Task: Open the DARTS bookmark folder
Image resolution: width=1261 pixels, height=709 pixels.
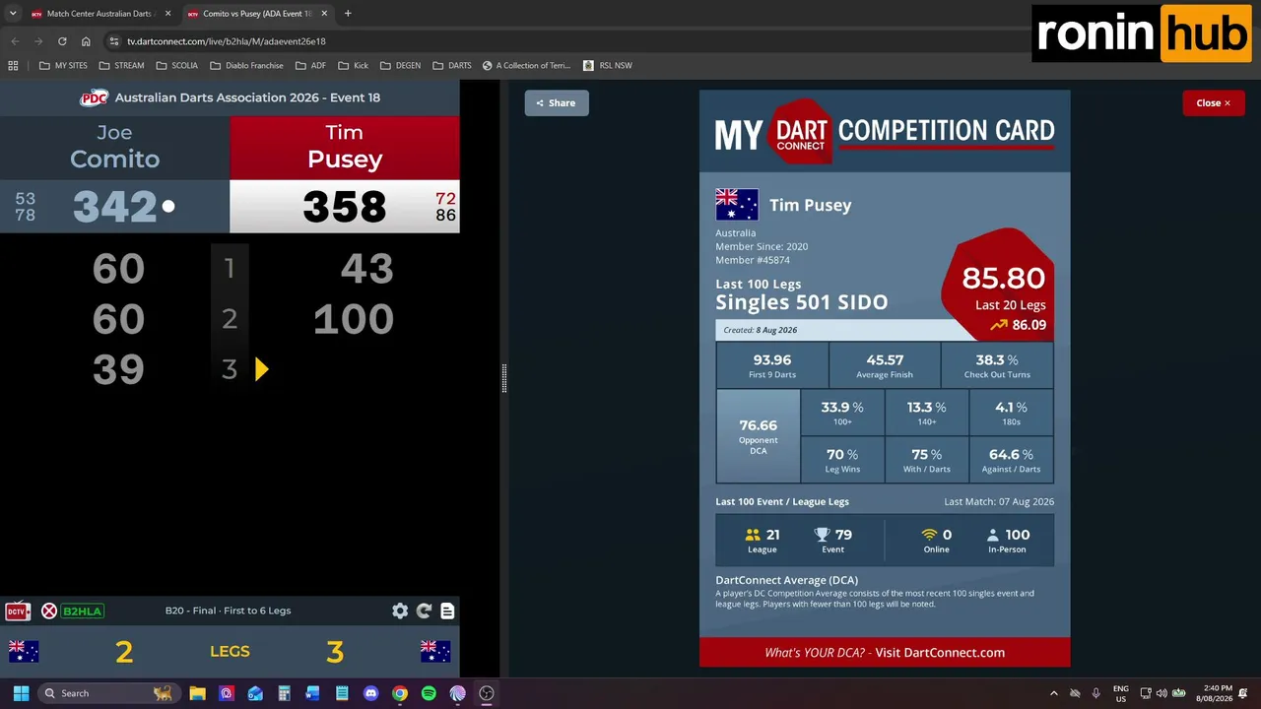Action: point(452,66)
